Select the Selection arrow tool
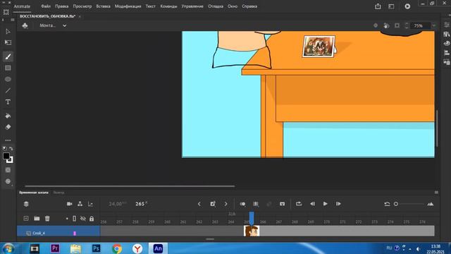451x254 pixels. [x=8, y=31]
